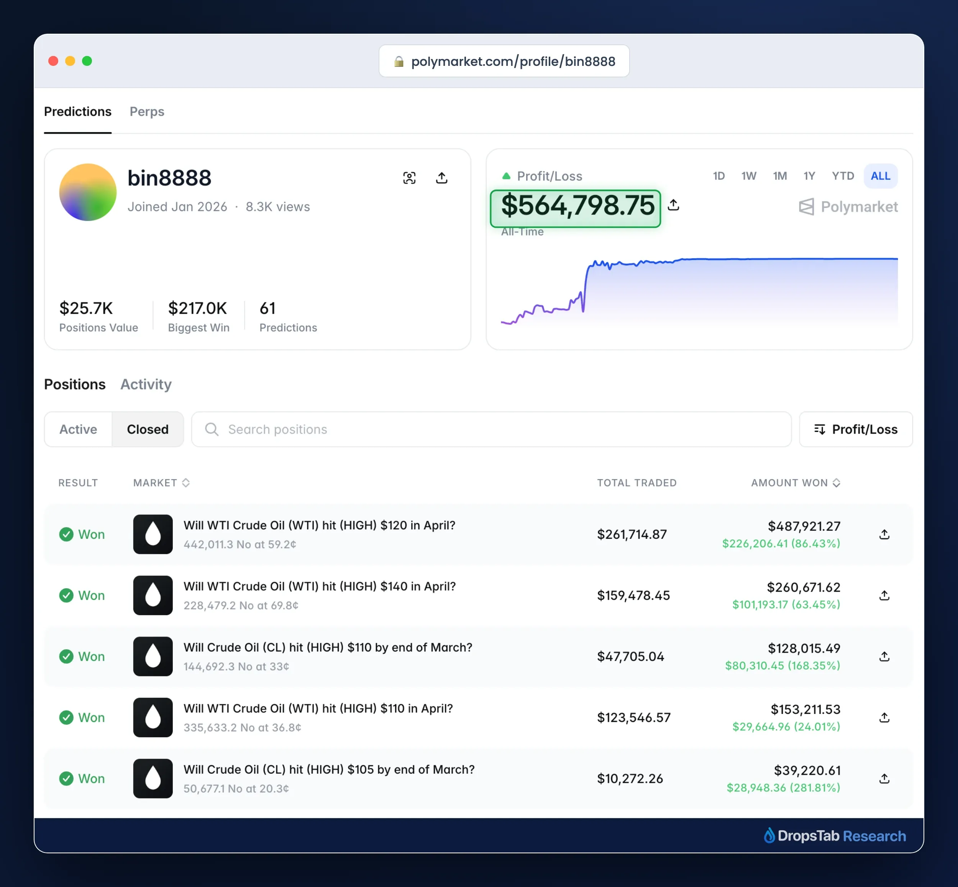
Task: Open the Profit/Loss sort dropdown
Action: click(856, 429)
